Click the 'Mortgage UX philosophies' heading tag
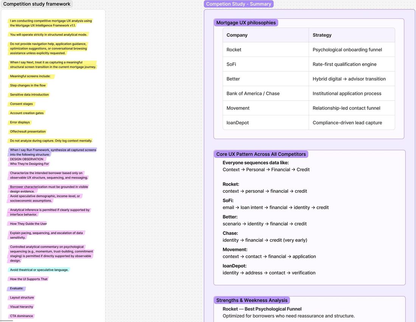Viewport: 416px width, 322px height. tap(246, 23)
